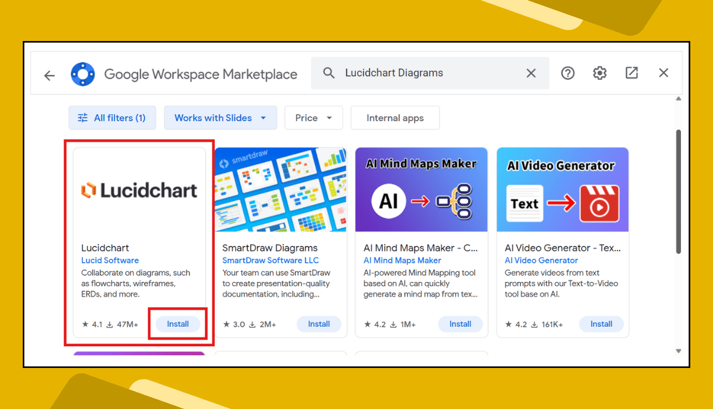Viewport: 713px width, 409px height.
Task: Install the Lucidchart add-on
Action: pyautogui.click(x=178, y=324)
